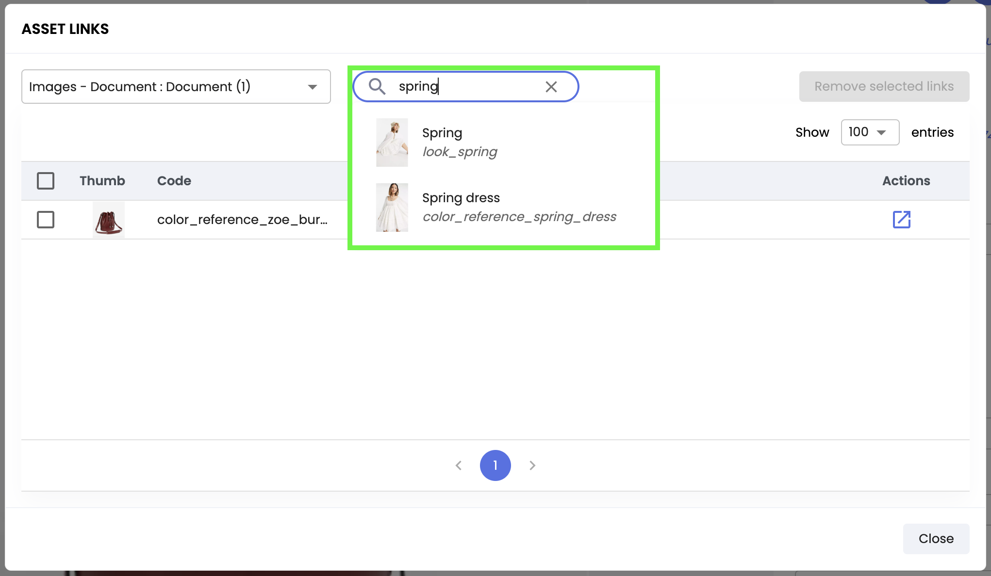Select page 1 in pagination

(495, 465)
